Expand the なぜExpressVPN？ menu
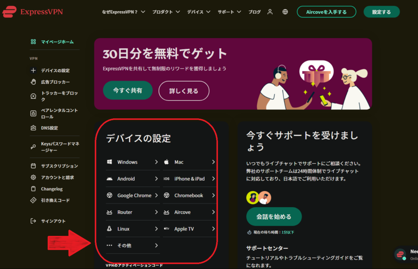Viewport: 418px width, 269px height. [x=124, y=12]
